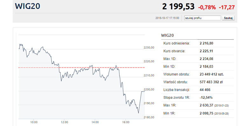Click the 2180,00 price axis label
The width and height of the screenshot is (250, 126).
(x=149, y=117)
